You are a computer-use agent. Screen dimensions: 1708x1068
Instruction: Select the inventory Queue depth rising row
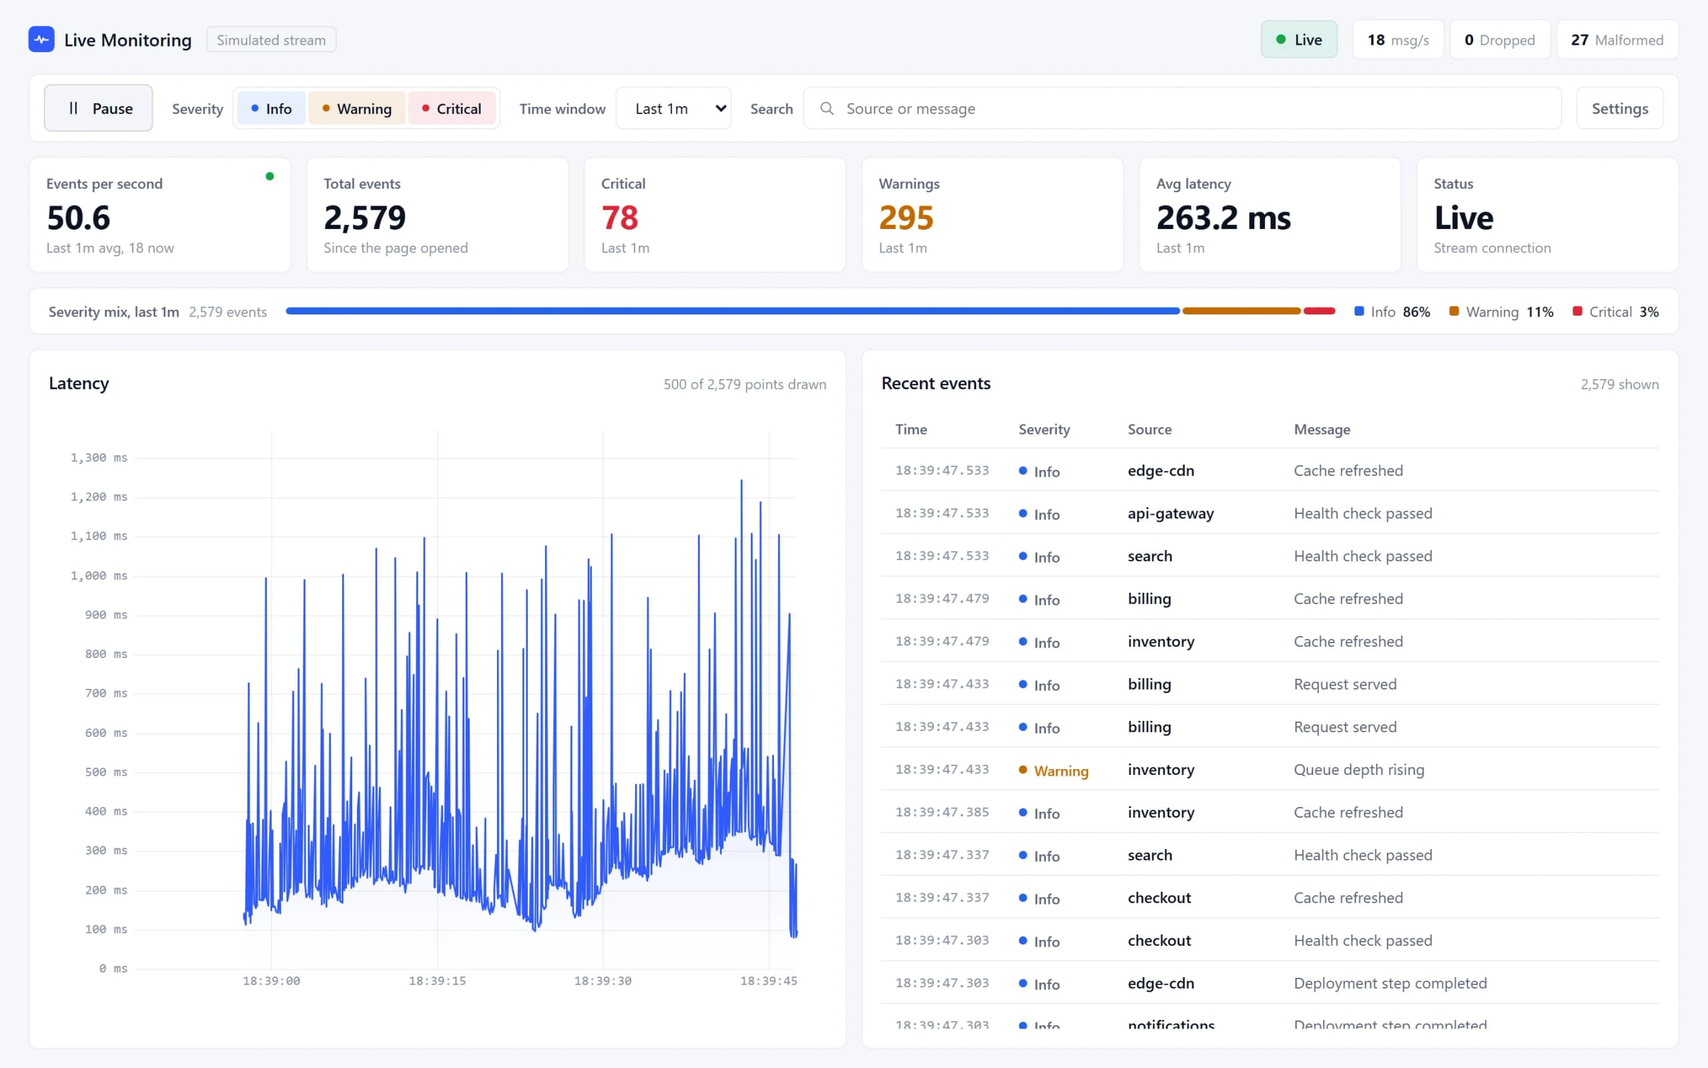(1270, 769)
